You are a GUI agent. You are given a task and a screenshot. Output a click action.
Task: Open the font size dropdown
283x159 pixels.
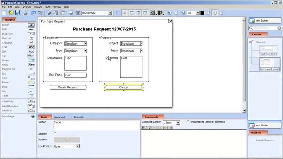click(x=198, y=13)
